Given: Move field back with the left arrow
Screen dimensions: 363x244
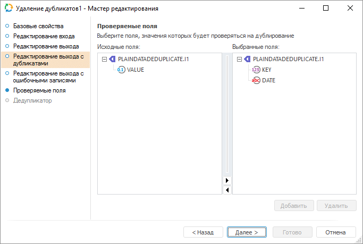Looking at the screenshot, I should (x=227, y=190).
